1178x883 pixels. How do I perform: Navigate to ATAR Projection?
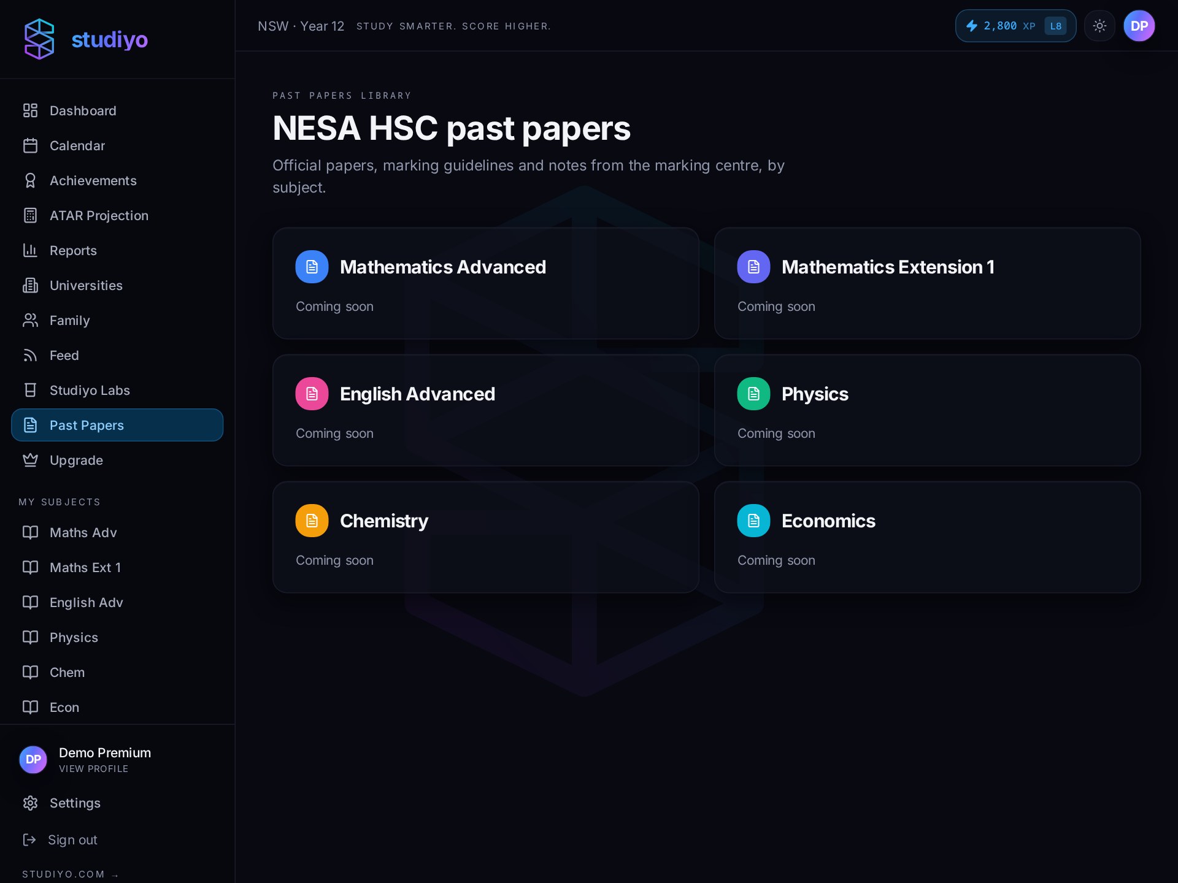(117, 215)
